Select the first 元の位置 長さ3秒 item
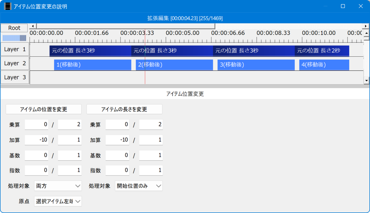Viewport: 370px width, 213px height. pyautogui.click(x=90, y=51)
